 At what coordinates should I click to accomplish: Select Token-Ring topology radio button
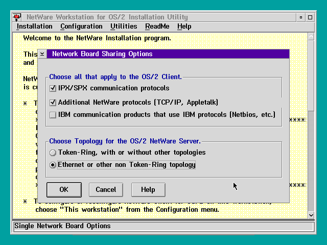point(53,153)
